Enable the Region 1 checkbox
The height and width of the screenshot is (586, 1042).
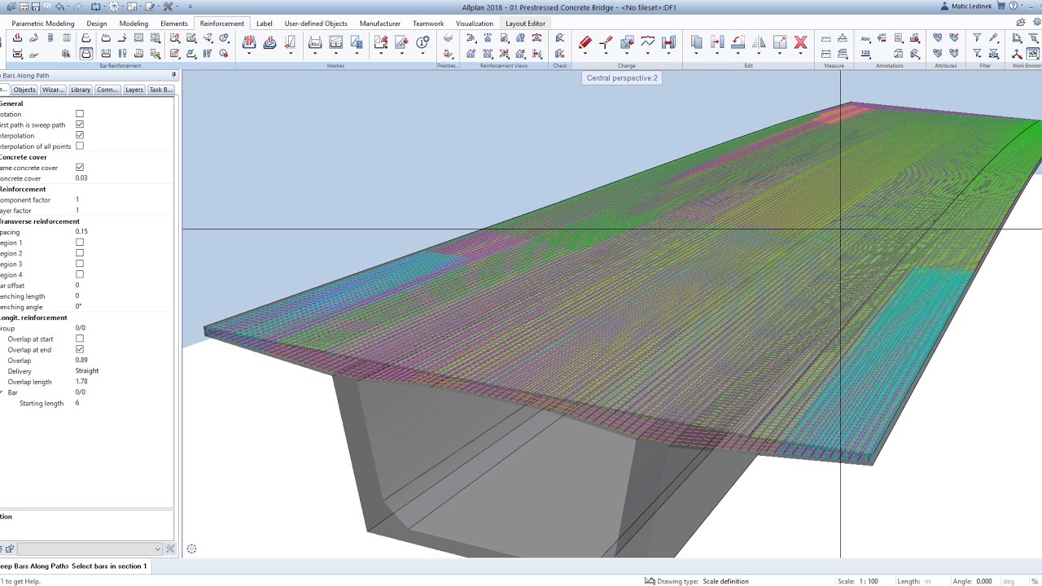80,243
